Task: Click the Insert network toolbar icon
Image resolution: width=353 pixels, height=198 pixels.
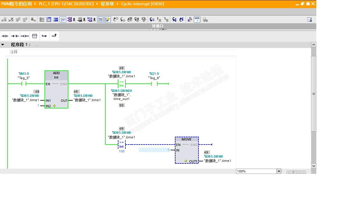Action: [4, 19]
